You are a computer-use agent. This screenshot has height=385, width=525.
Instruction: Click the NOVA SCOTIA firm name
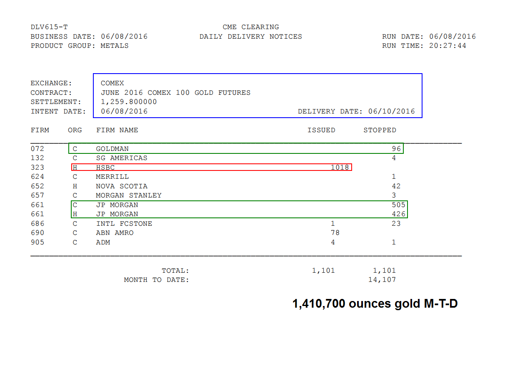tap(122, 186)
